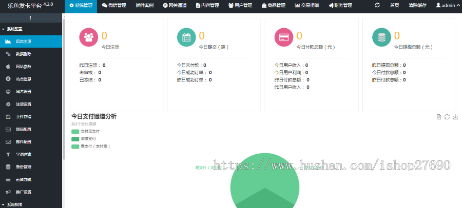This screenshot has width=462, height=208.
Task: Click chart restore refresh icon
Action: coord(447,117)
